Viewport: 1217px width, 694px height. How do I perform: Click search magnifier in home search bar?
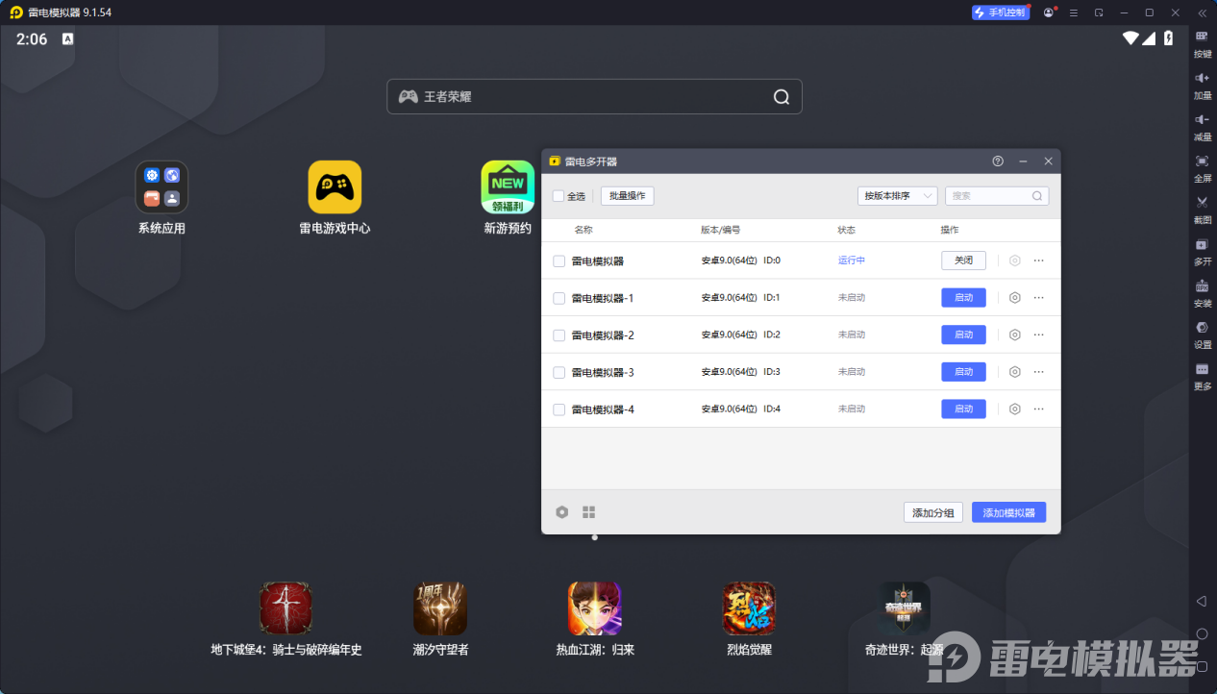point(782,96)
